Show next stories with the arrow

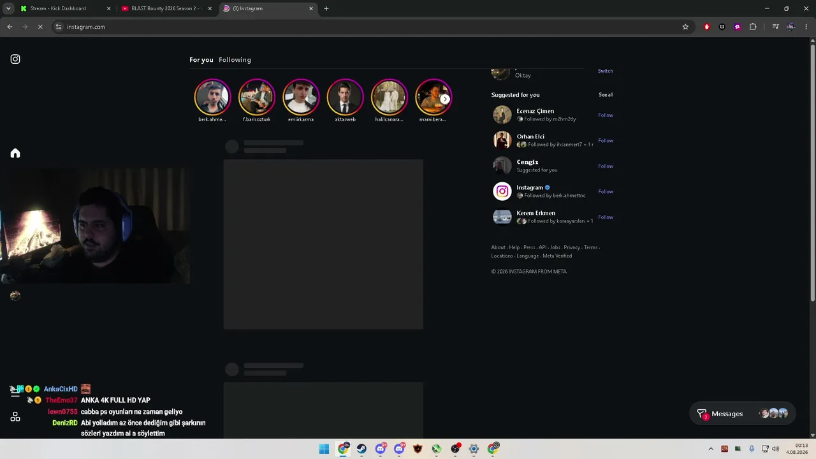tap(445, 99)
